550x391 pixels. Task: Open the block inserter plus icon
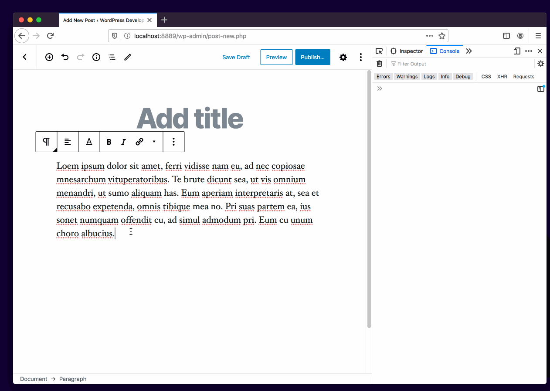pyautogui.click(x=49, y=57)
